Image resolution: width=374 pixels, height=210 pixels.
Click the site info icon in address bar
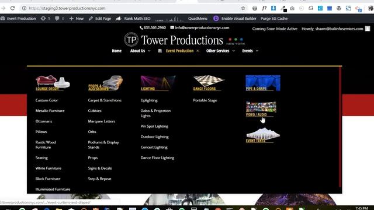(x=24, y=8)
